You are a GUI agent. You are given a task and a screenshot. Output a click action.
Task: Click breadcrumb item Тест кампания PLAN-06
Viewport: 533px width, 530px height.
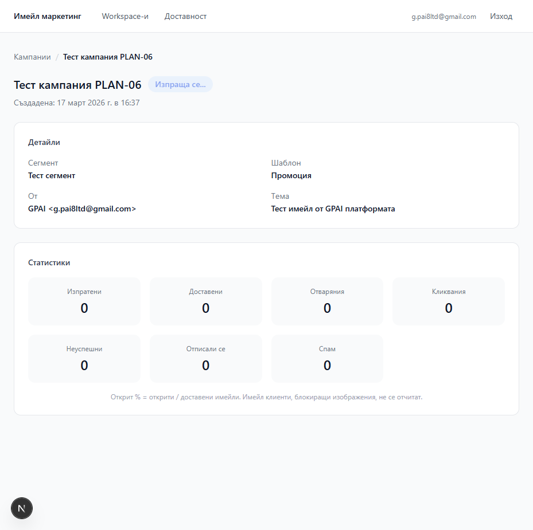pyautogui.click(x=108, y=57)
